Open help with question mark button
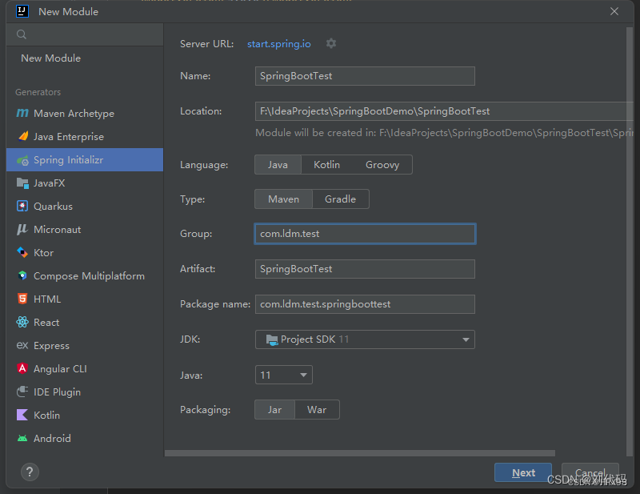This screenshot has height=494, width=640. 30,472
